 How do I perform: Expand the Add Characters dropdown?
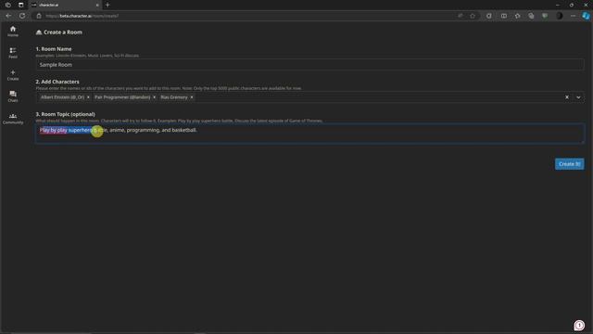(x=578, y=97)
